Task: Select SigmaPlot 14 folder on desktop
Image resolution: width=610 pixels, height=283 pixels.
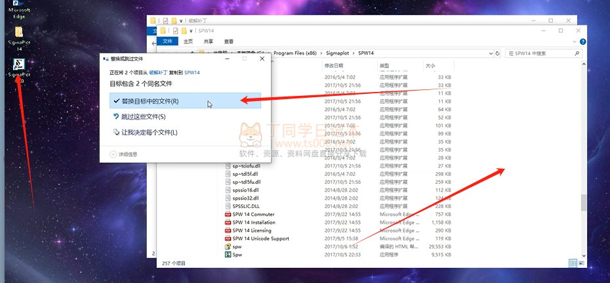Action: [19, 38]
